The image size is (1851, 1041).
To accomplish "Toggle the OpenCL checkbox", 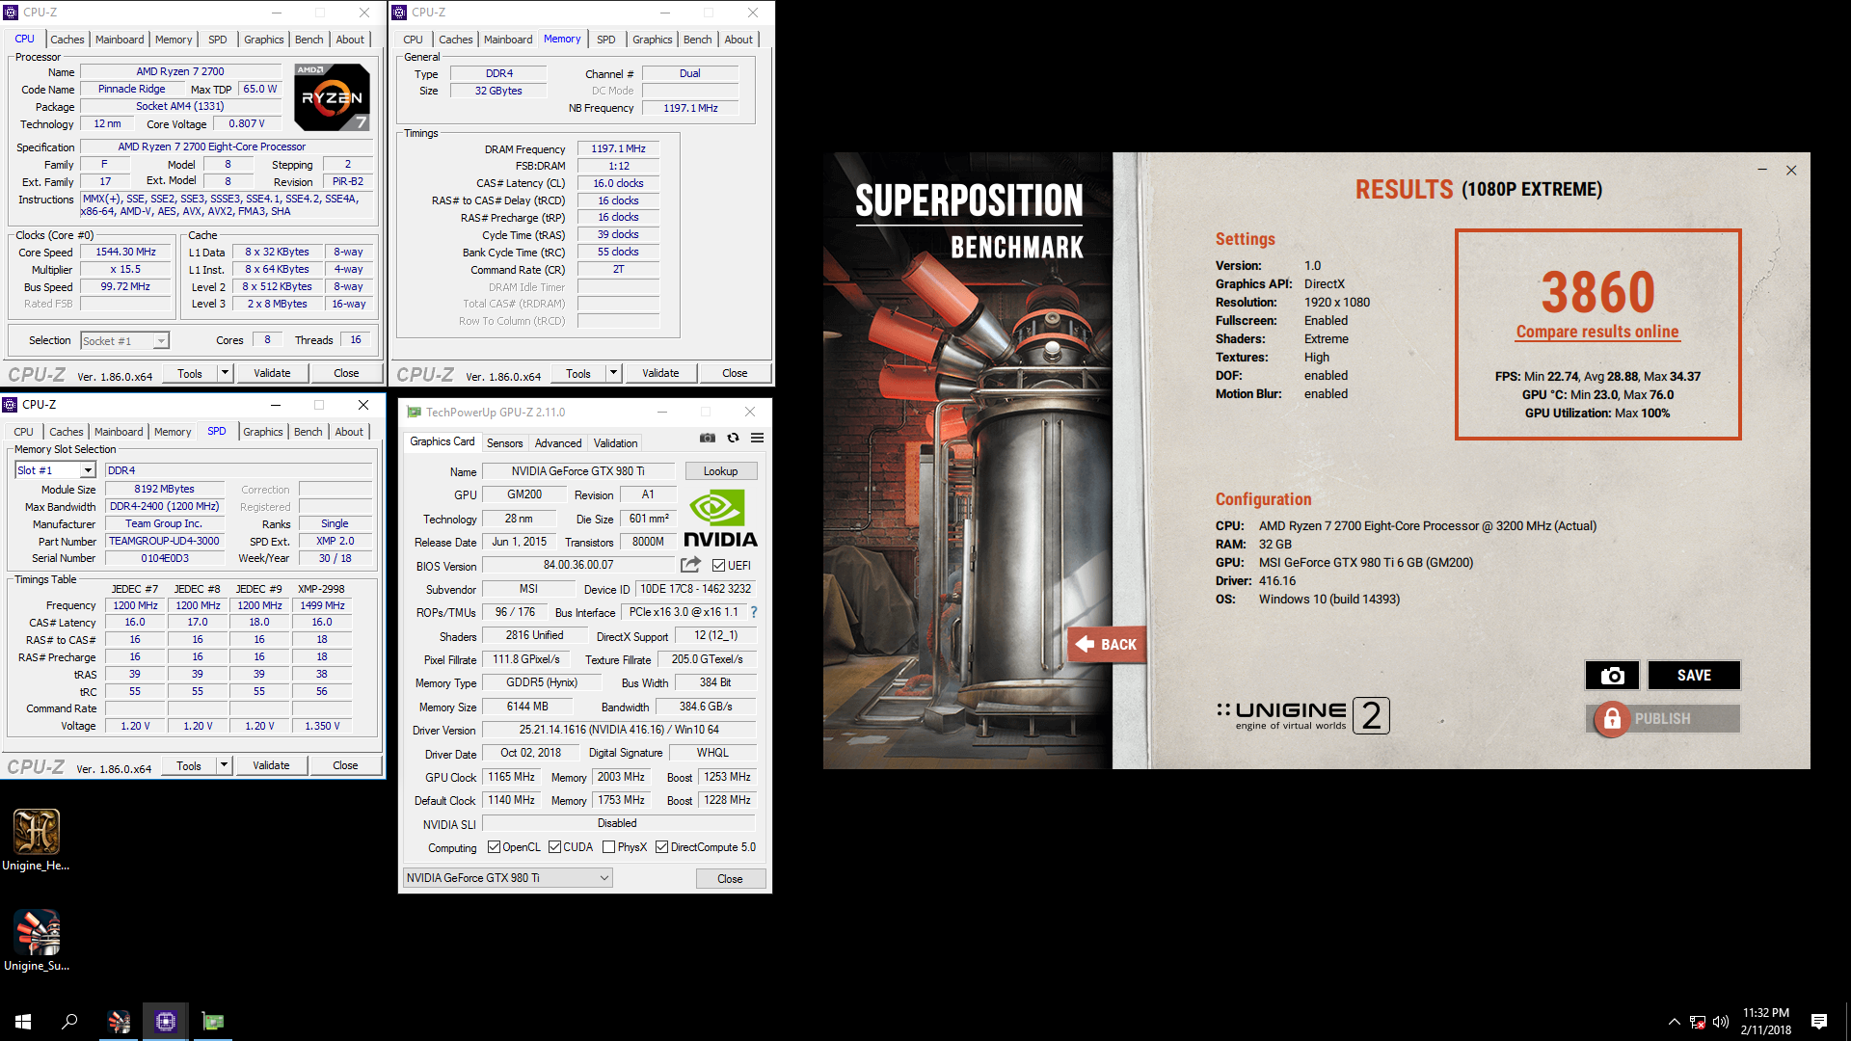I will pyautogui.click(x=494, y=847).
